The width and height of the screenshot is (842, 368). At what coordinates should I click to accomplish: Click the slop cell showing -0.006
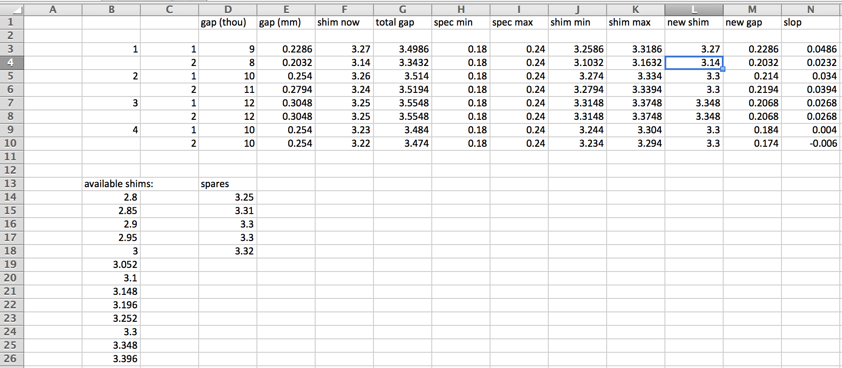click(x=810, y=144)
